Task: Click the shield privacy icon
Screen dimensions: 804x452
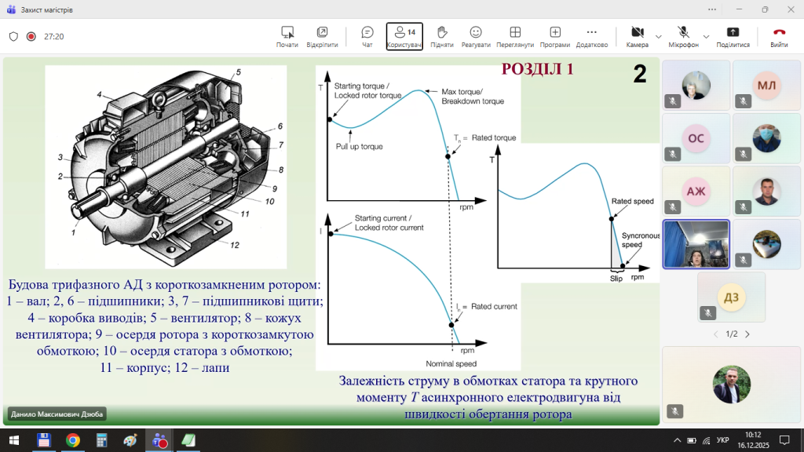Action: 13,36
